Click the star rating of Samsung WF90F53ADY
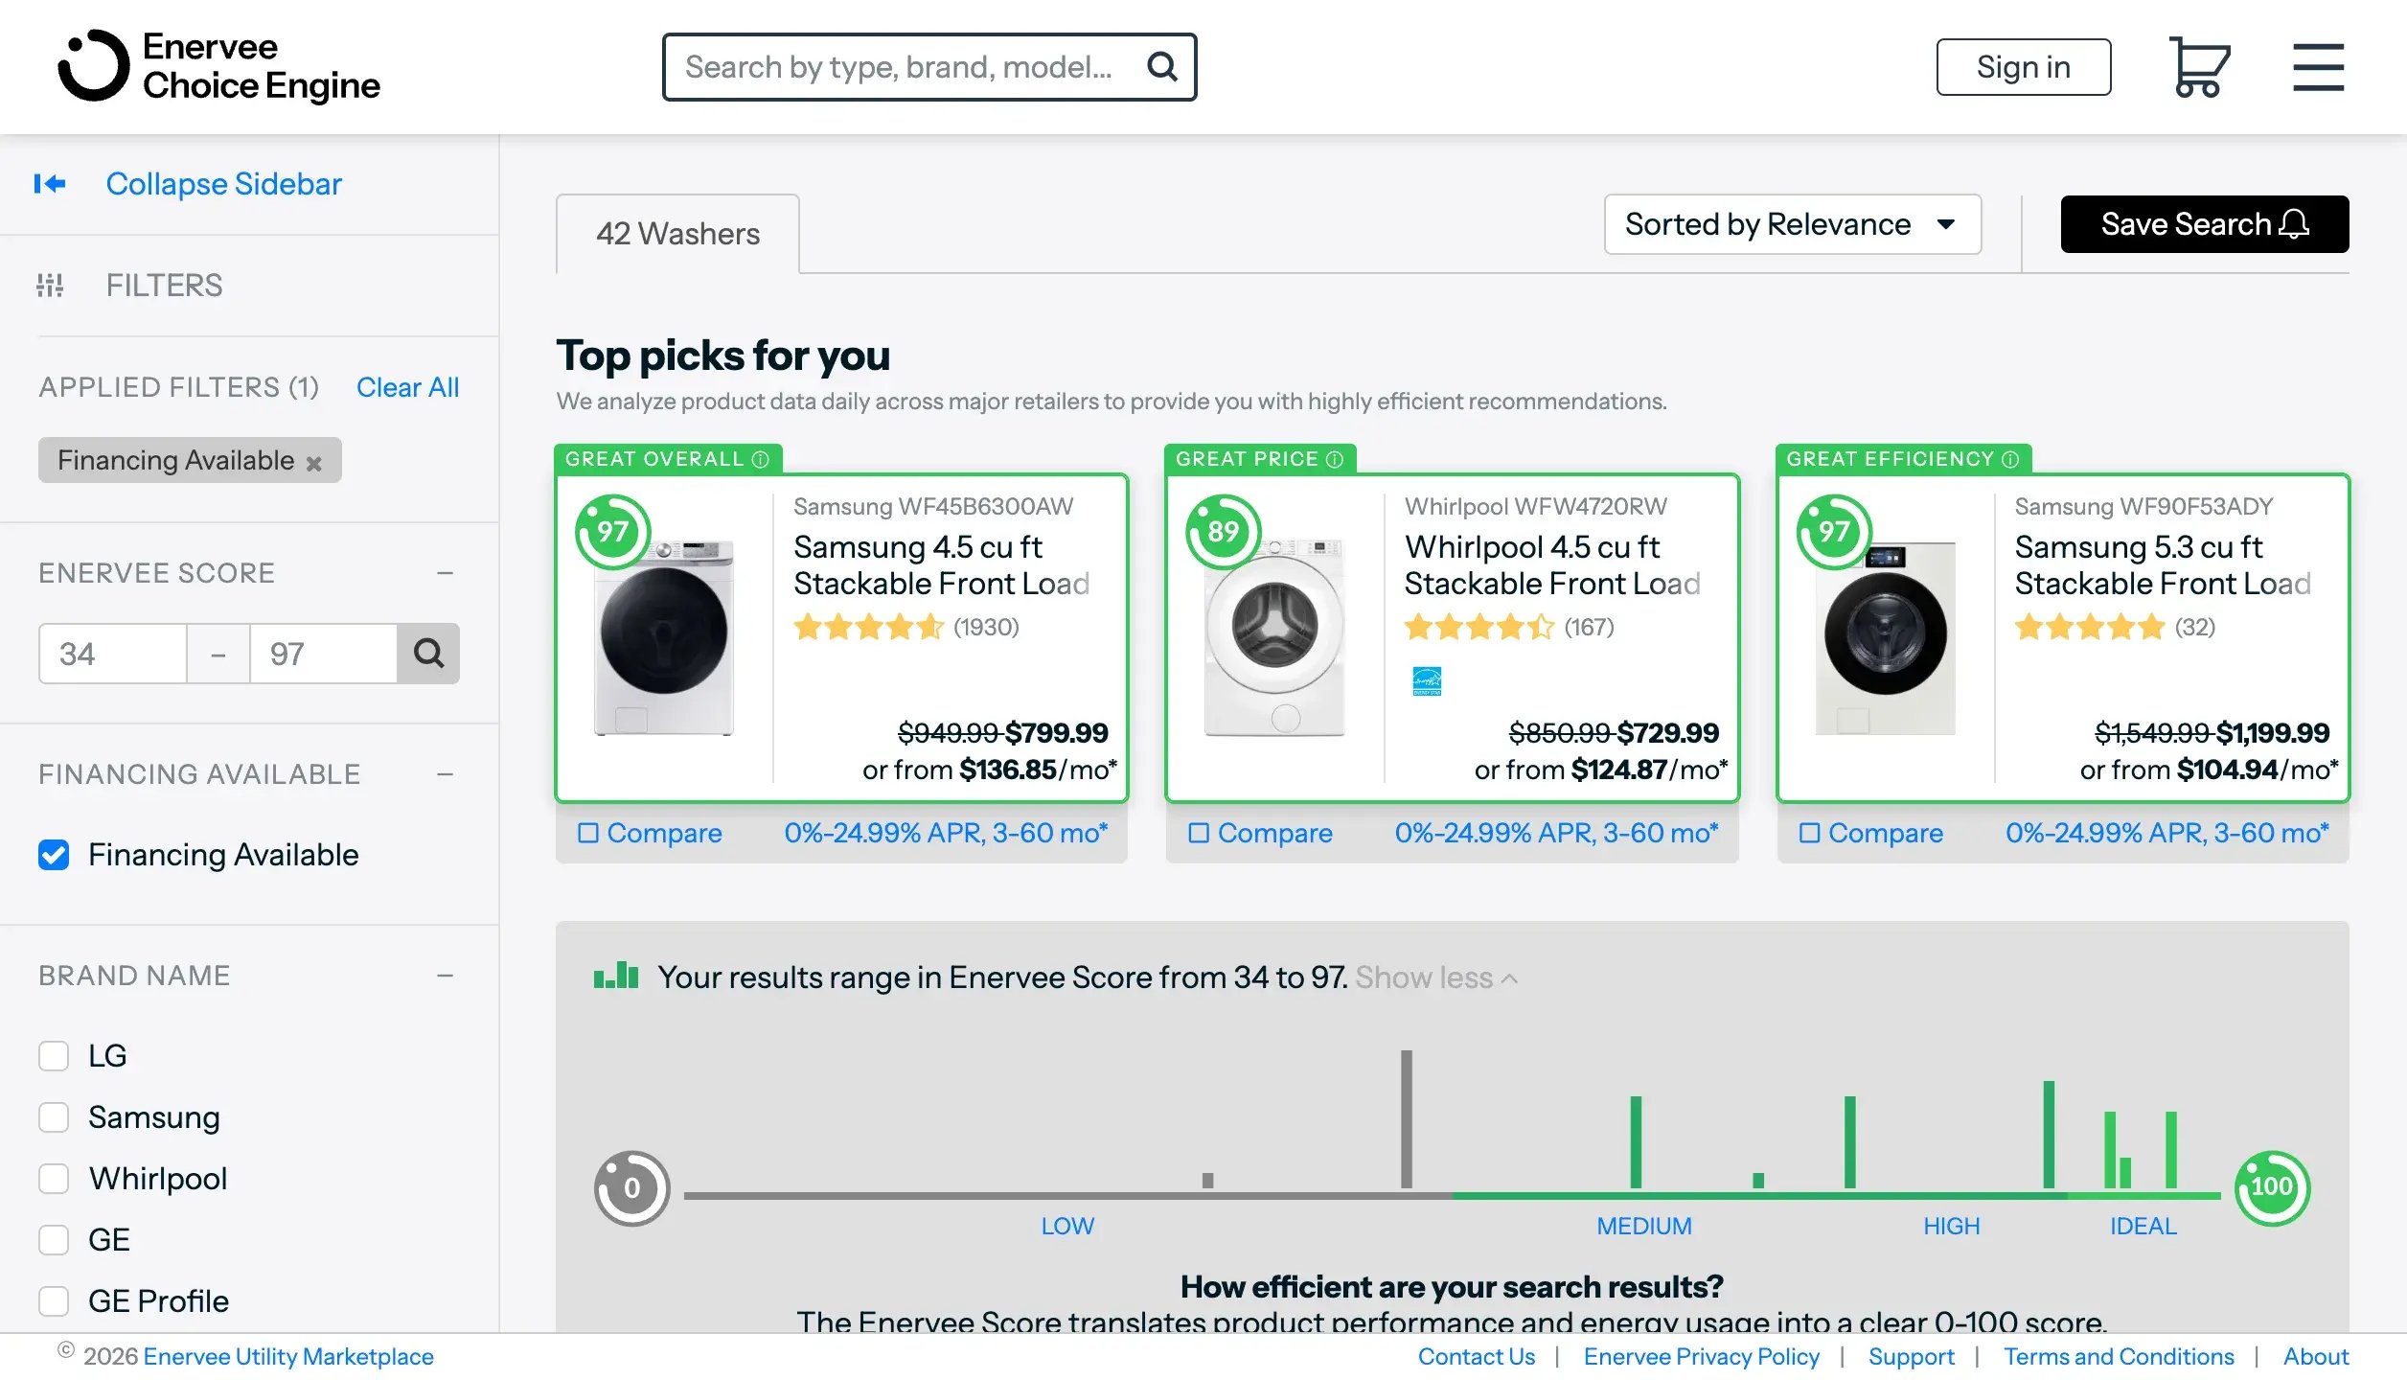Viewport: 2407px width, 1380px height. [2090, 627]
